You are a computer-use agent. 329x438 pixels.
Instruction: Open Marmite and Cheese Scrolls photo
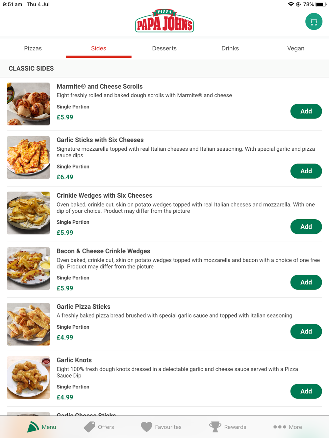click(x=28, y=104)
